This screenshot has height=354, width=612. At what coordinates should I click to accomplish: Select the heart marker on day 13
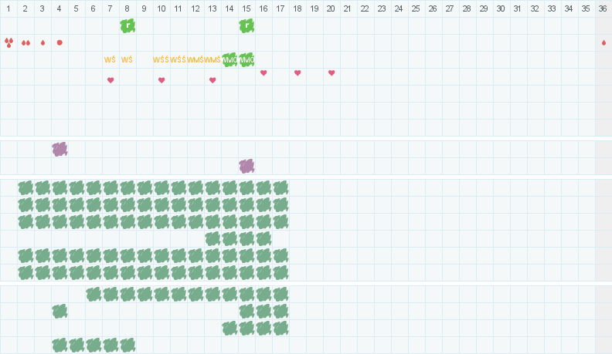[x=212, y=80]
